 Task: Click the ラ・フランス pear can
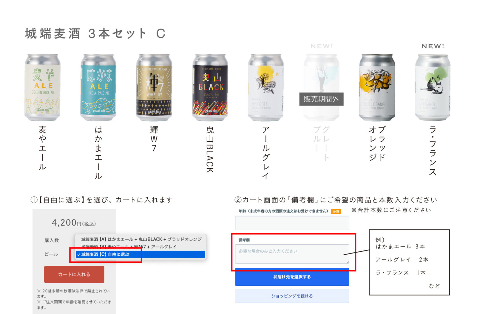tap(433, 87)
